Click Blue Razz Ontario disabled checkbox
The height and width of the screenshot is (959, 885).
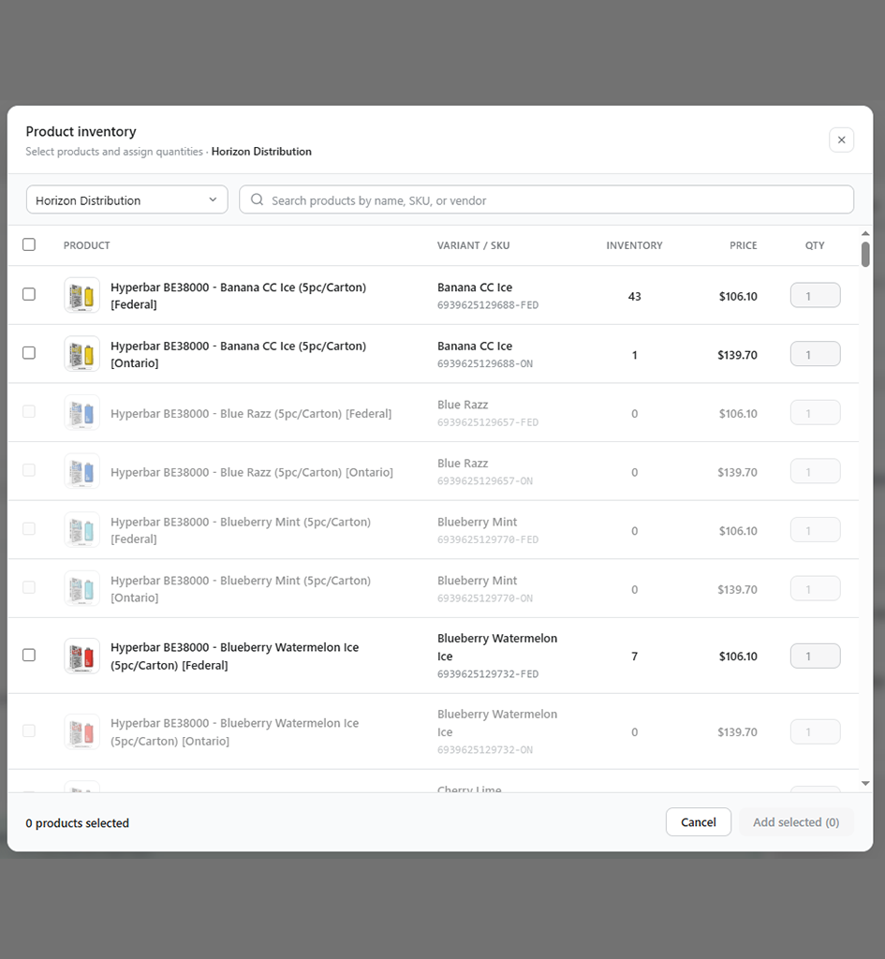point(29,470)
